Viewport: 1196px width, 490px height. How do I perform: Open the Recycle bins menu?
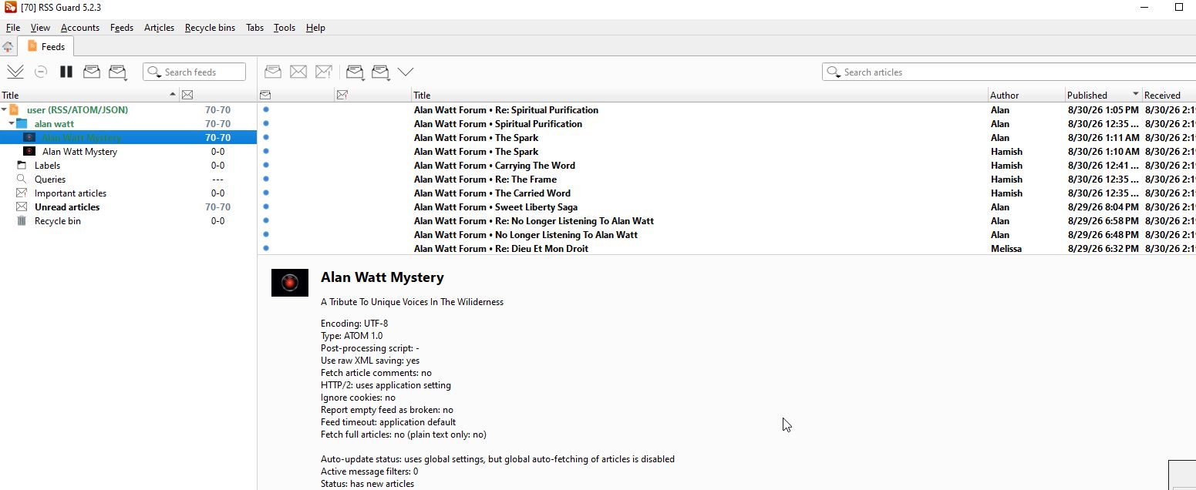(210, 27)
